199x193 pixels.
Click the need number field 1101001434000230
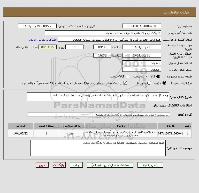point(142,26)
